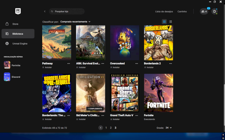This screenshot has height=140, width=225.
Task: Open three-dot options for Borderlands 2
Action: pyautogui.click(x=171, y=64)
